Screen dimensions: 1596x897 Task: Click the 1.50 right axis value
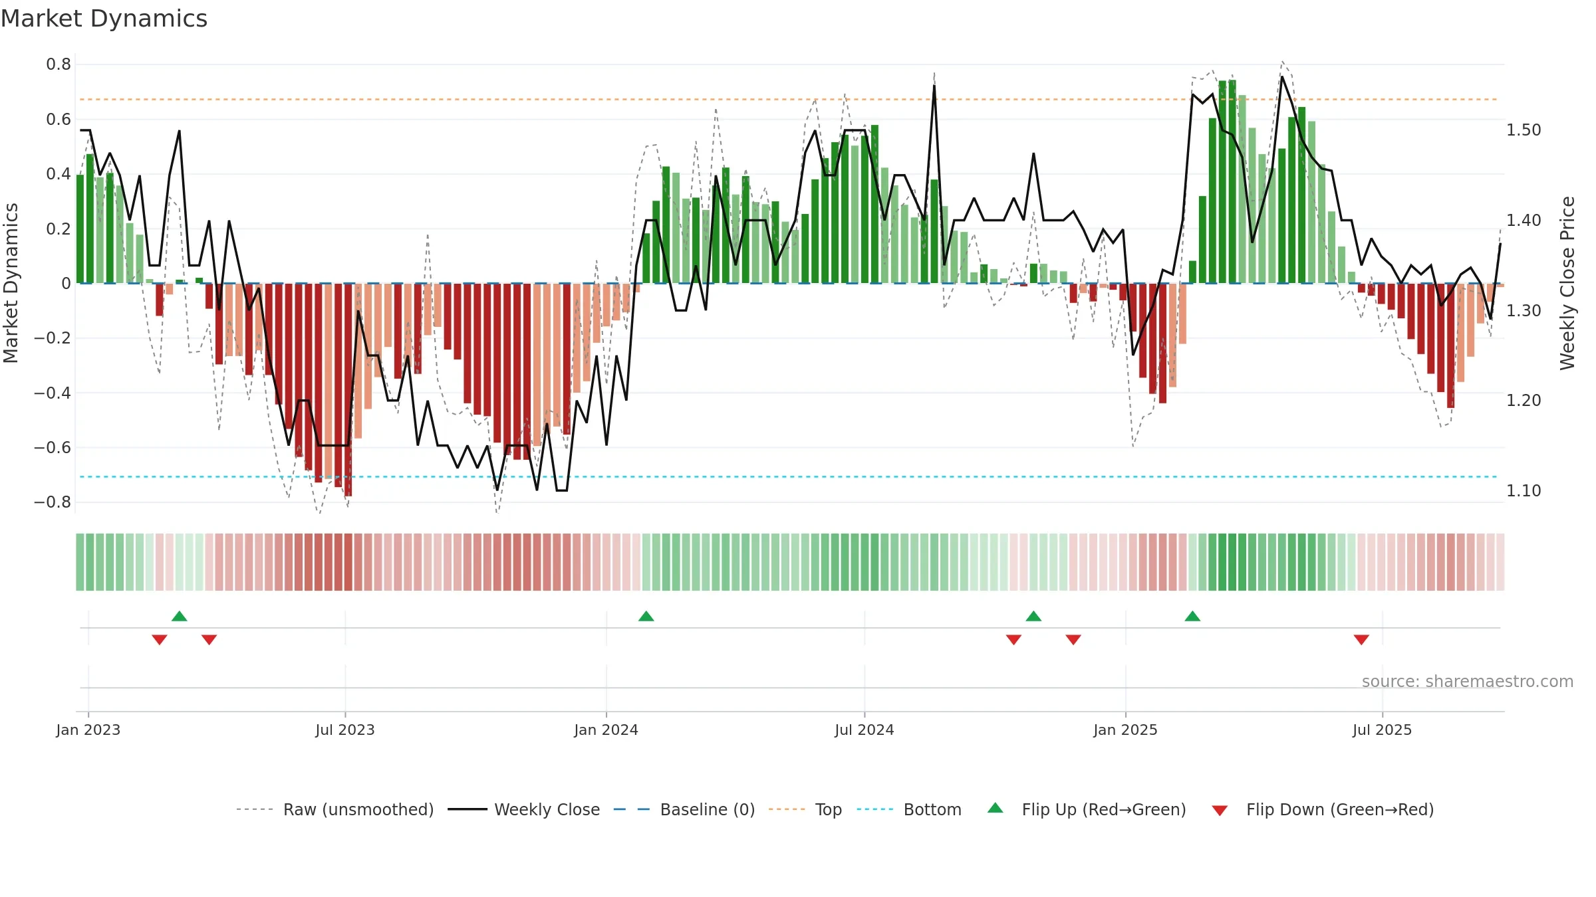(x=1524, y=130)
